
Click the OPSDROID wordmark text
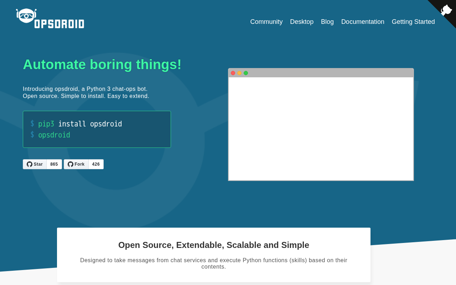(59, 24)
